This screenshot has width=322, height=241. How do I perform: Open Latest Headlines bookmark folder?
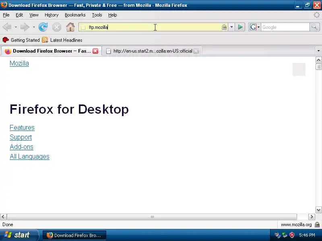coord(62,40)
